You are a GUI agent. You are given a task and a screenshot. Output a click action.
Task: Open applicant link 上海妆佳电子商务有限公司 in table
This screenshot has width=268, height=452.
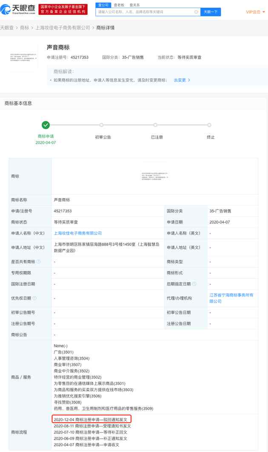78,233
